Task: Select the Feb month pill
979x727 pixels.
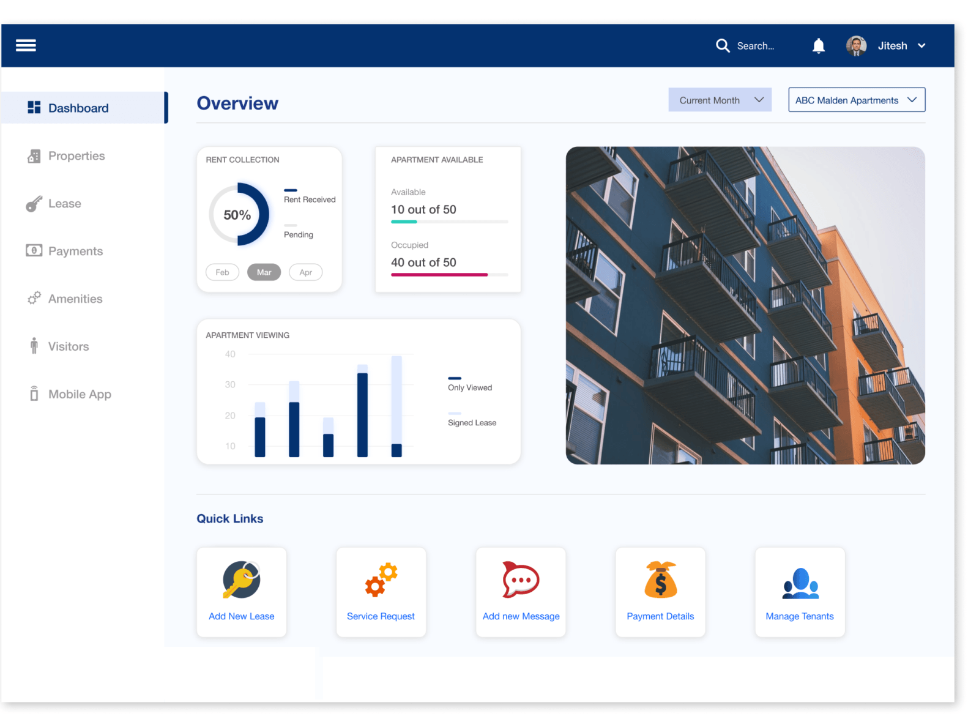Action: click(x=222, y=272)
